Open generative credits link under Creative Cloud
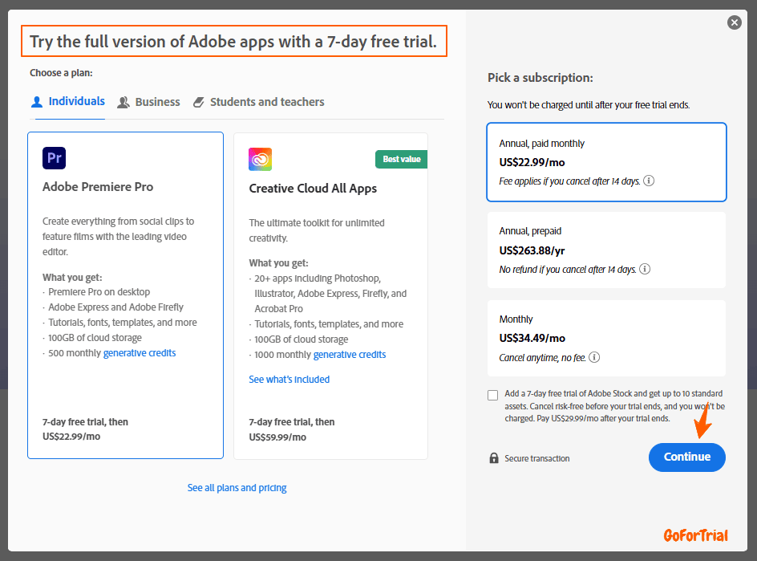 pos(350,355)
